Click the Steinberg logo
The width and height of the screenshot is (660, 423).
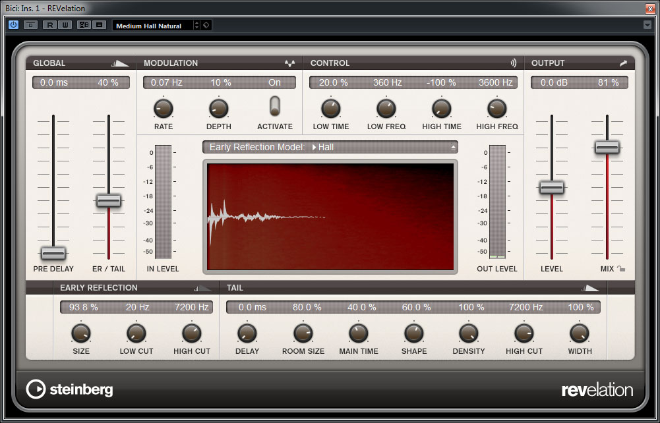69,389
